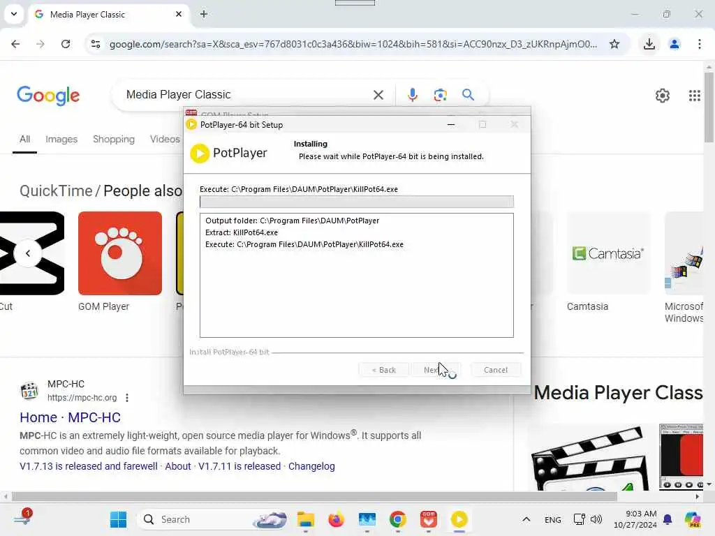Open the Changelog sitelink
Screen dimensions: 715x536
311,466
